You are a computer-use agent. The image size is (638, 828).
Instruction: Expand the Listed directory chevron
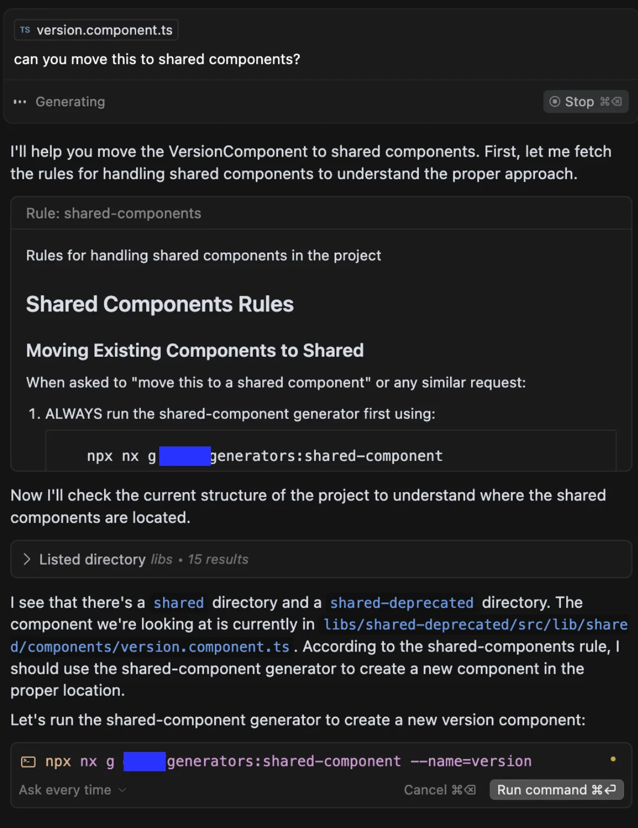coord(26,559)
